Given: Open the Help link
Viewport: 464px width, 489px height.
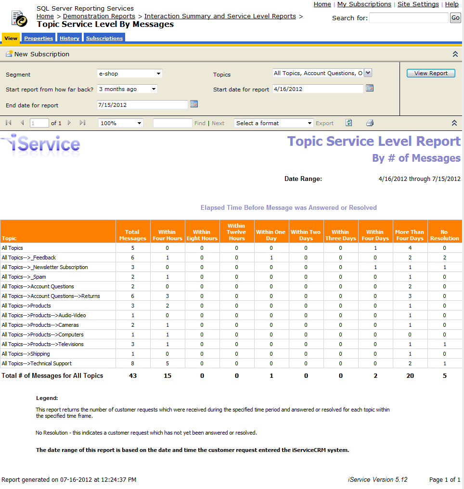Looking at the screenshot, I should pyautogui.click(x=452, y=4).
